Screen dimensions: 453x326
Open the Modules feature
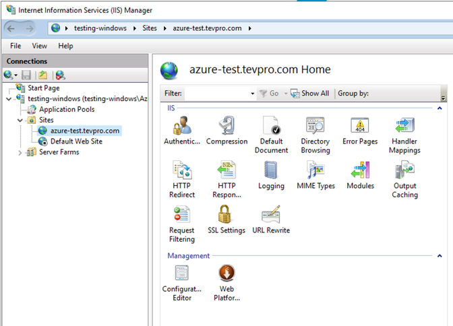360,175
